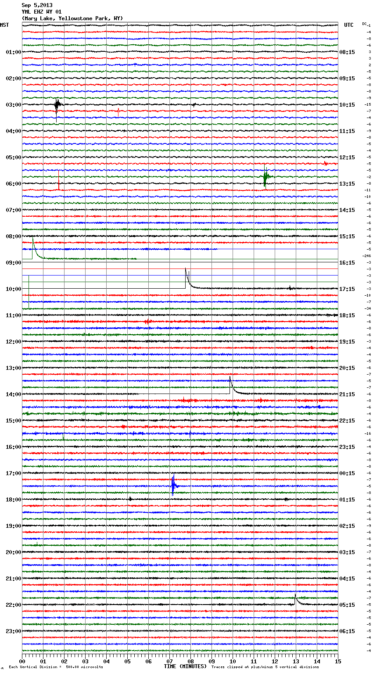Click the DC offset value '-246'
This screenshot has width=373, height=673.
point(366,256)
